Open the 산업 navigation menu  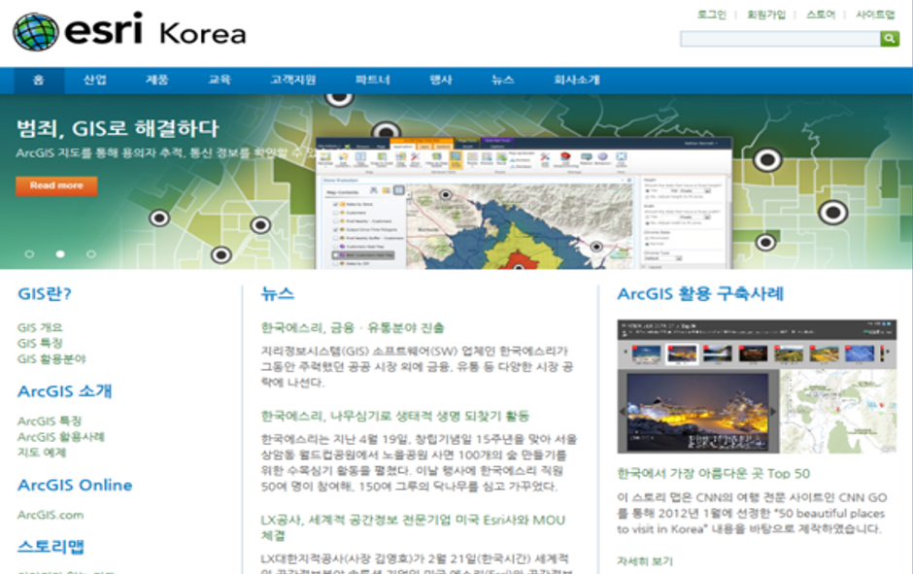click(95, 80)
